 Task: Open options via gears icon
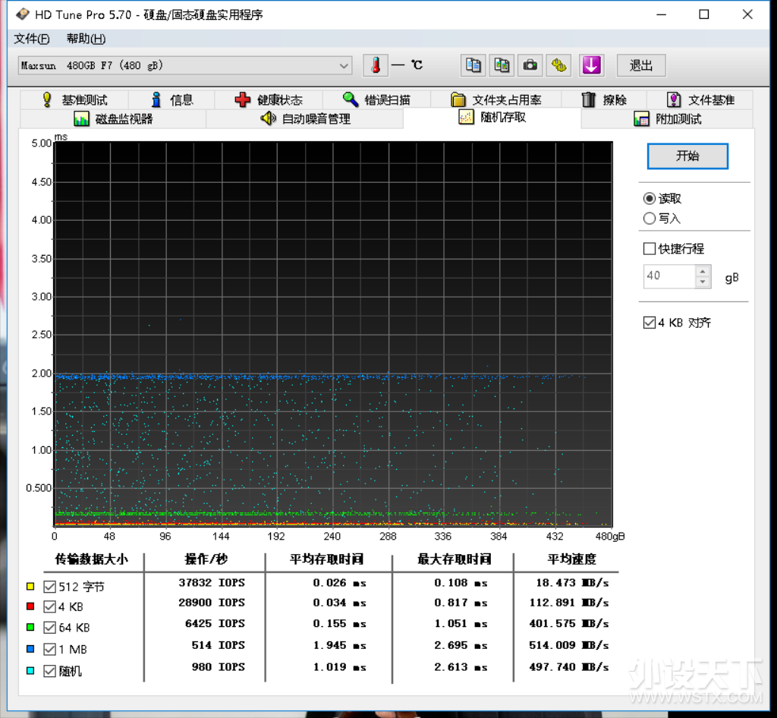click(x=558, y=65)
